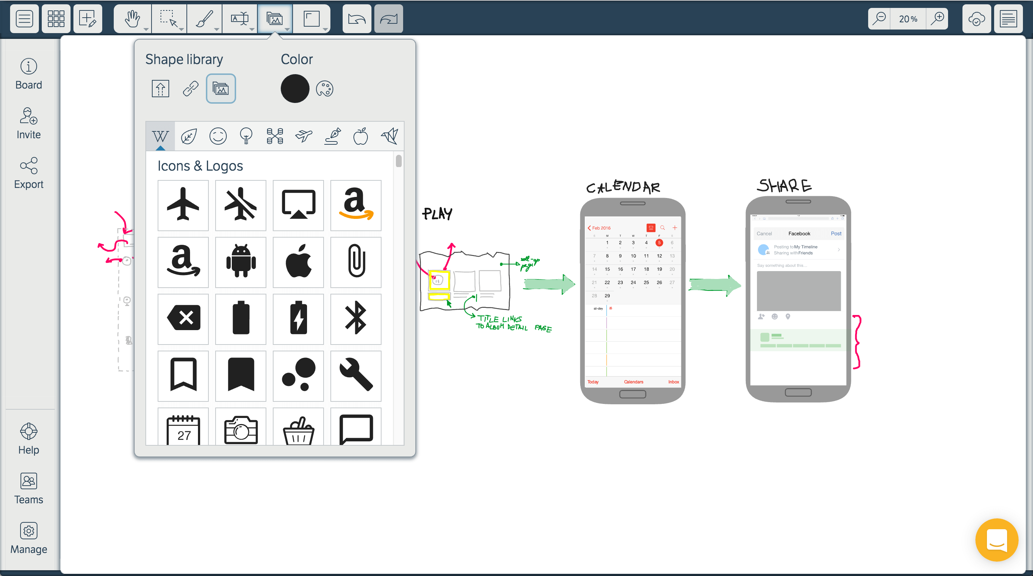Open the Invite option in sidebar
This screenshot has width=1033, height=576.
pyautogui.click(x=28, y=123)
